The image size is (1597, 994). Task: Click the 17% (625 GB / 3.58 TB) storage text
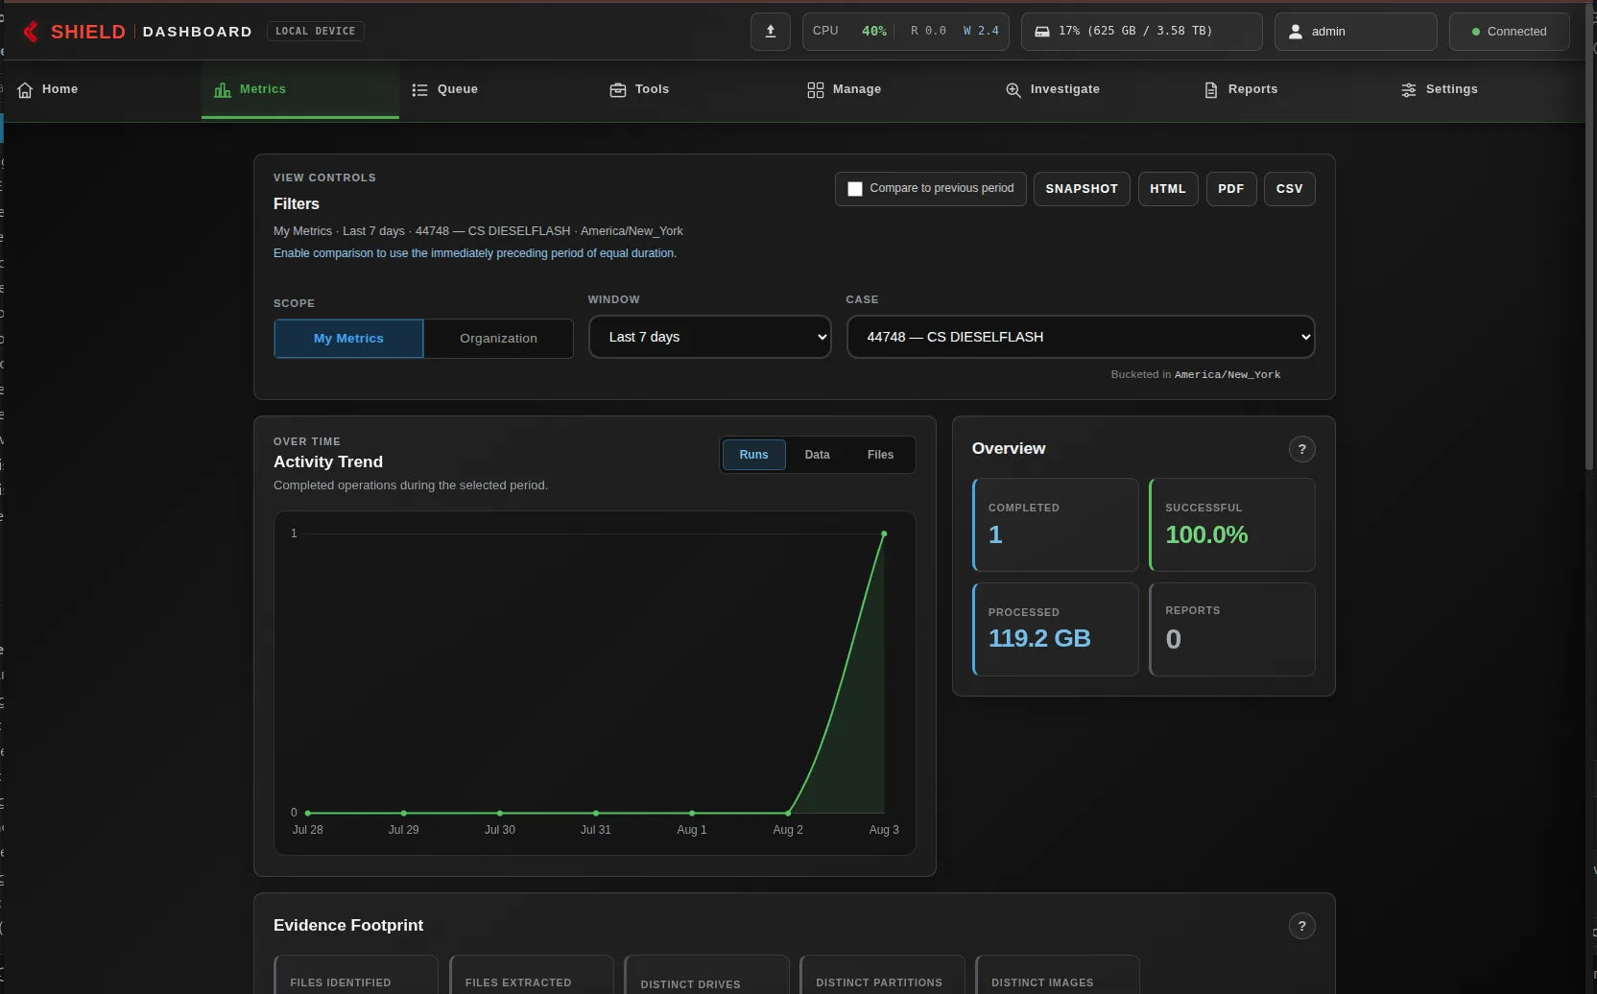pos(1135,32)
